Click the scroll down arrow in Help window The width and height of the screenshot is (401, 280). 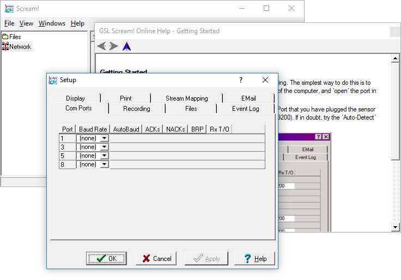click(x=395, y=227)
